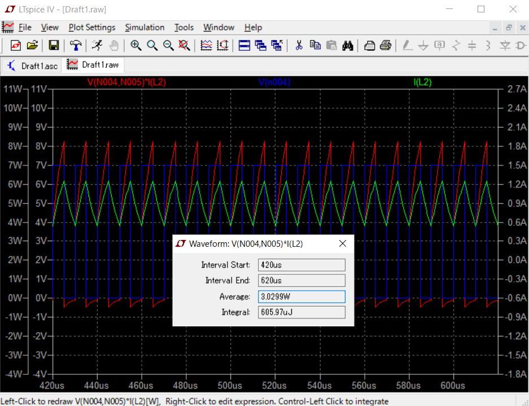Click the Halt hand icon
Image resolution: width=529 pixels, height=406 pixels.
pos(113,45)
